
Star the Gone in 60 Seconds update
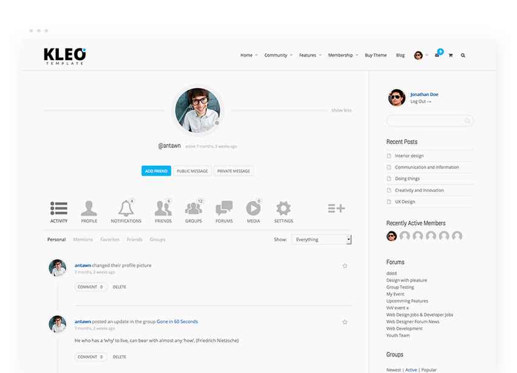345,322
